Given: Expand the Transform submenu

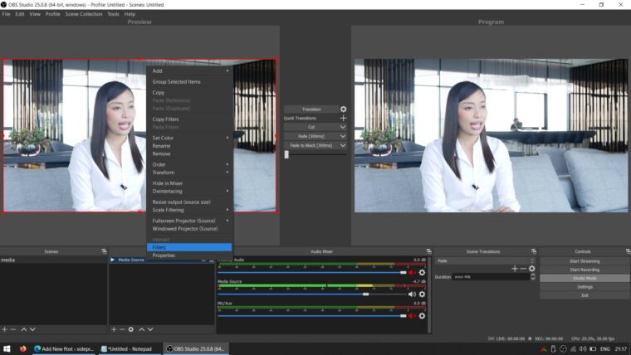Looking at the screenshot, I should point(189,173).
